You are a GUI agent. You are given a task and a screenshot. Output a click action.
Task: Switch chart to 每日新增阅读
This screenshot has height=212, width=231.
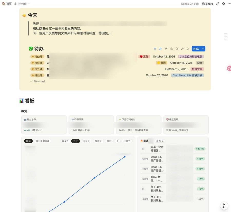[x=43, y=141]
